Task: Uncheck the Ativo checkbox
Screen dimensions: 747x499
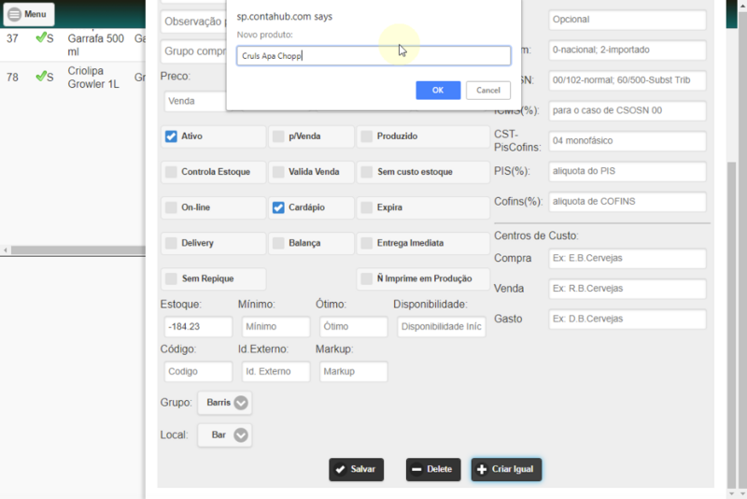Action: coord(171,136)
